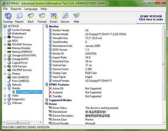Image resolution: width=168 pixels, height=131 pixels.
Task: Open the Help menu
Action: 44,9
